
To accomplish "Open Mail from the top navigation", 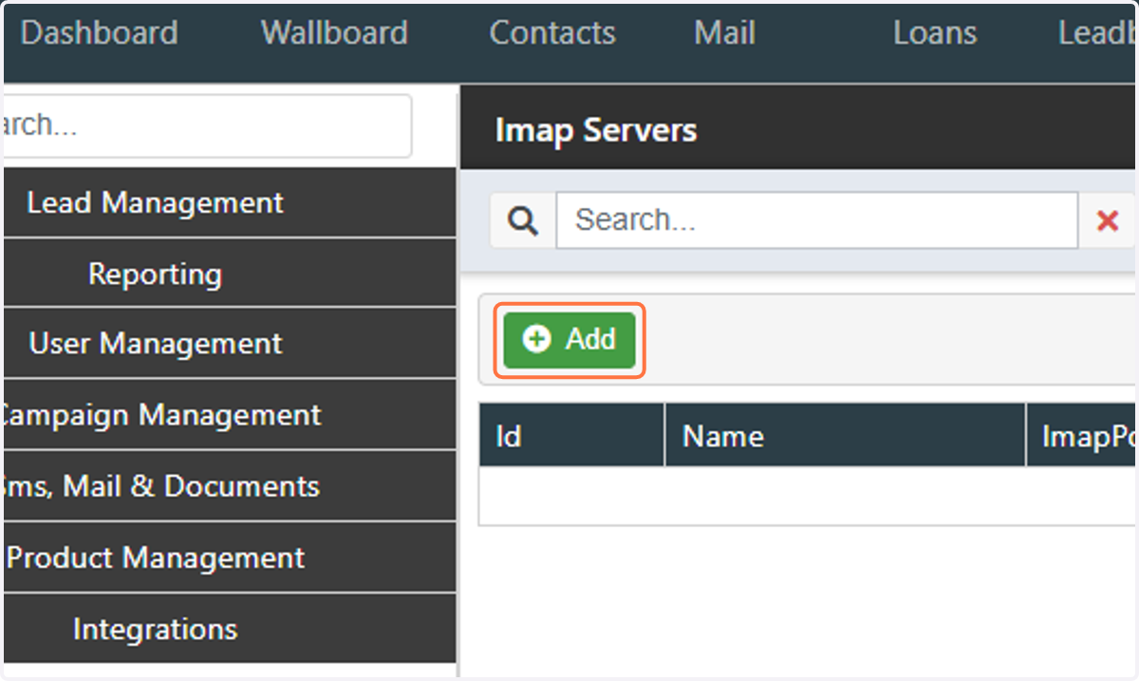I will click(724, 33).
